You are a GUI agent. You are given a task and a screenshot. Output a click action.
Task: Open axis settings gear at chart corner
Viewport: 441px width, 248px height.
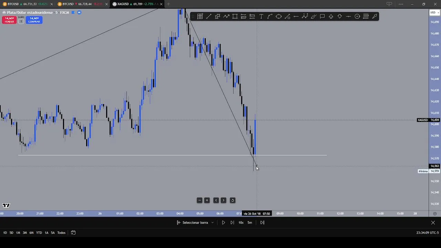[435, 214]
